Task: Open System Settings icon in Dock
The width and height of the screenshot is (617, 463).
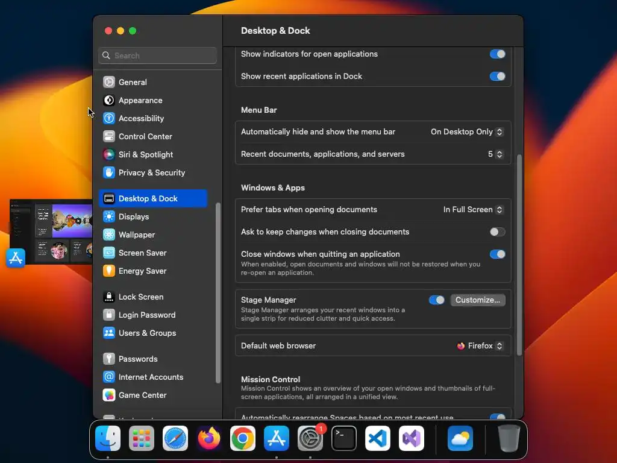Action: (x=310, y=438)
